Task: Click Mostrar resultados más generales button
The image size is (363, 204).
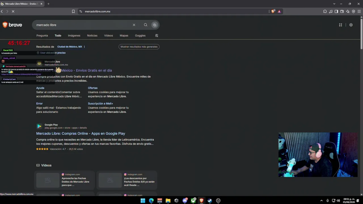Action: point(139,47)
